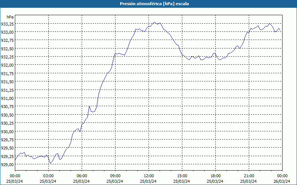This screenshot has width=297, height=185.
Task: Click the 931,50 y-axis value
Action: pos(7,82)
